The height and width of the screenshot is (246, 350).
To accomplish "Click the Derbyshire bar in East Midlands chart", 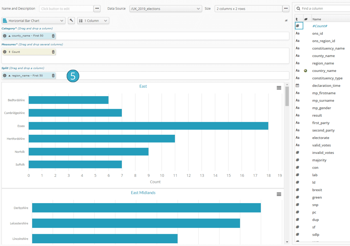I will [x=146, y=208].
